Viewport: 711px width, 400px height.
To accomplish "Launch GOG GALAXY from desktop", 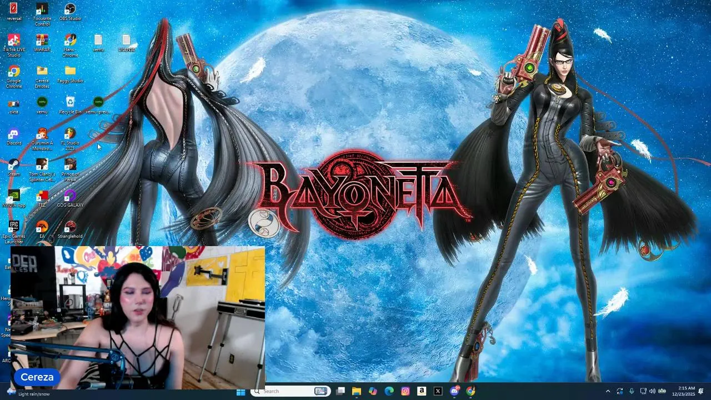I will [x=70, y=198].
